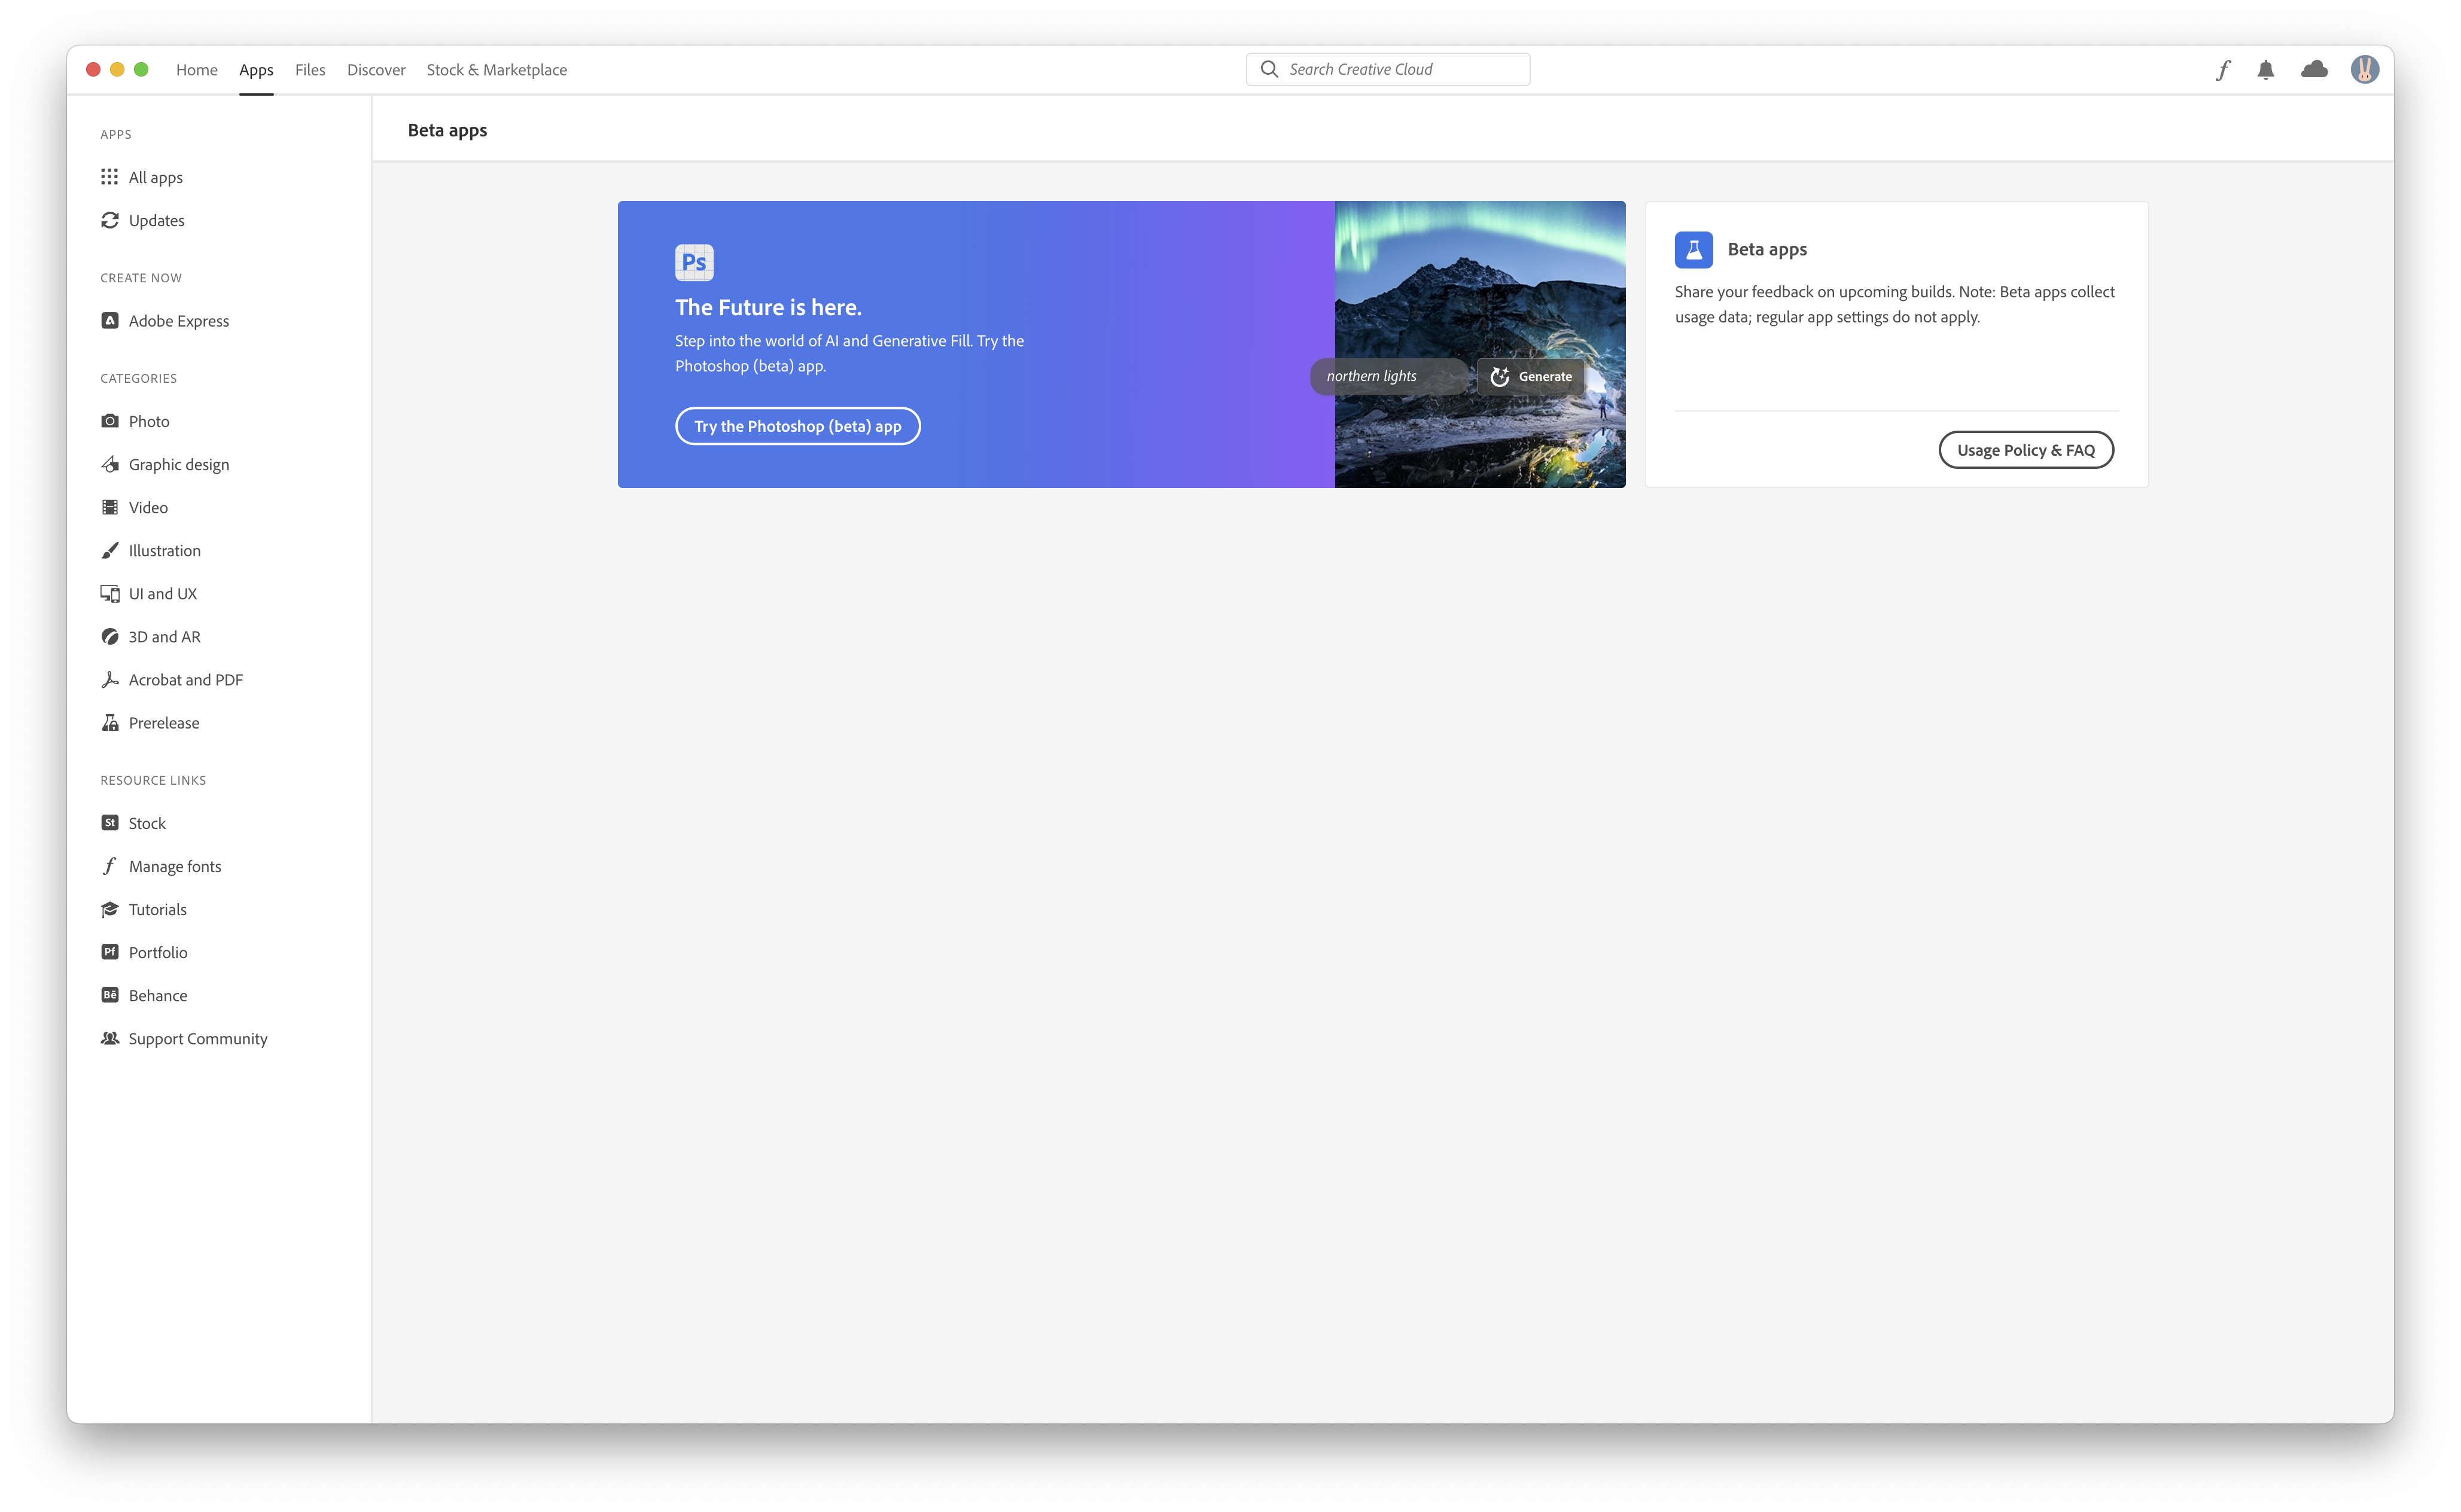Screen dimensions: 2461x1512
Task: Click the yellow minimize window button
Action: tap(117, 69)
